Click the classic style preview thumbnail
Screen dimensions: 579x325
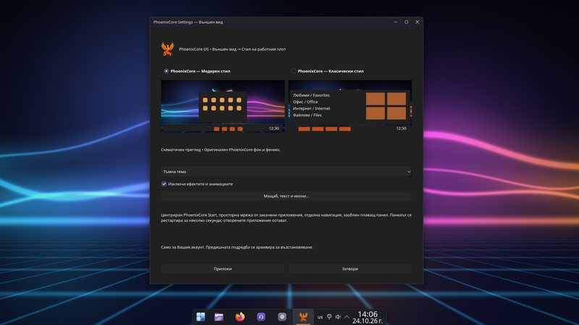point(350,106)
